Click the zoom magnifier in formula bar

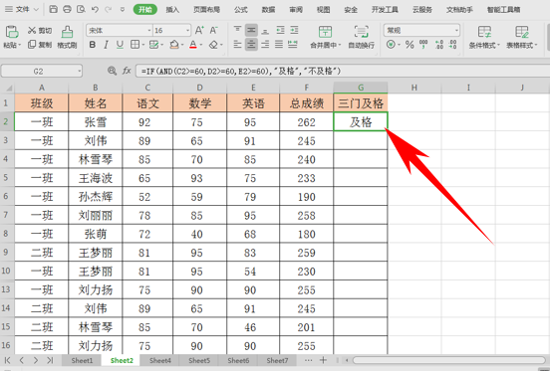coord(112,71)
